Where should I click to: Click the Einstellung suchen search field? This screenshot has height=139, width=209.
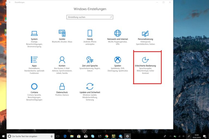point(90,17)
